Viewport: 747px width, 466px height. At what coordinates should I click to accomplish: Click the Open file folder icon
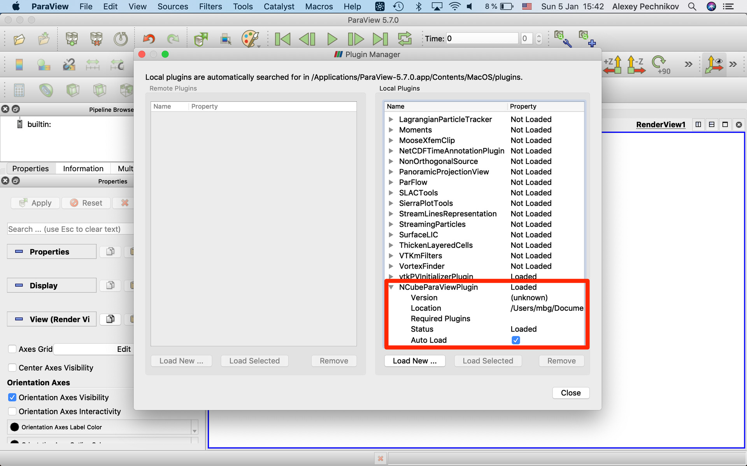pyautogui.click(x=19, y=39)
